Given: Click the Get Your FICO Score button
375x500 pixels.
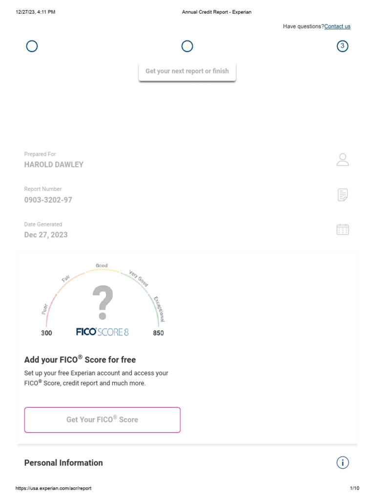Looking at the screenshot, I should click(x=103, y=419).
